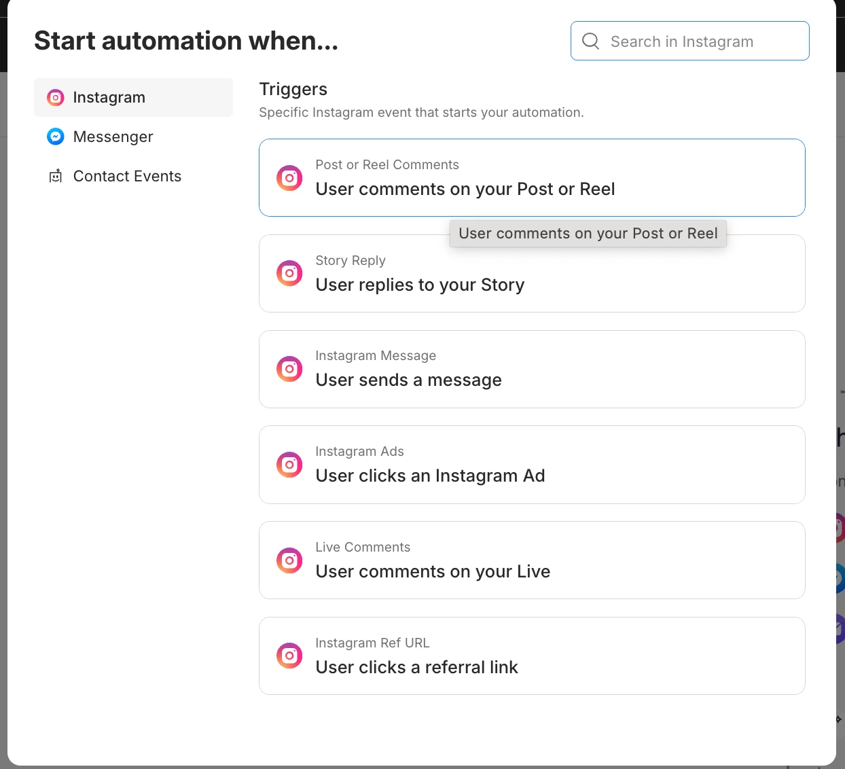This screenshot has width=845, height=769.
Task: Click the Messenger icon in the sidebar
Action: [56, 137]
